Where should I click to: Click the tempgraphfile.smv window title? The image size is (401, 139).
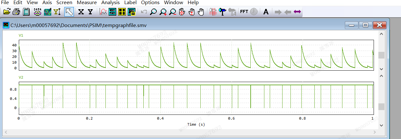78,25
